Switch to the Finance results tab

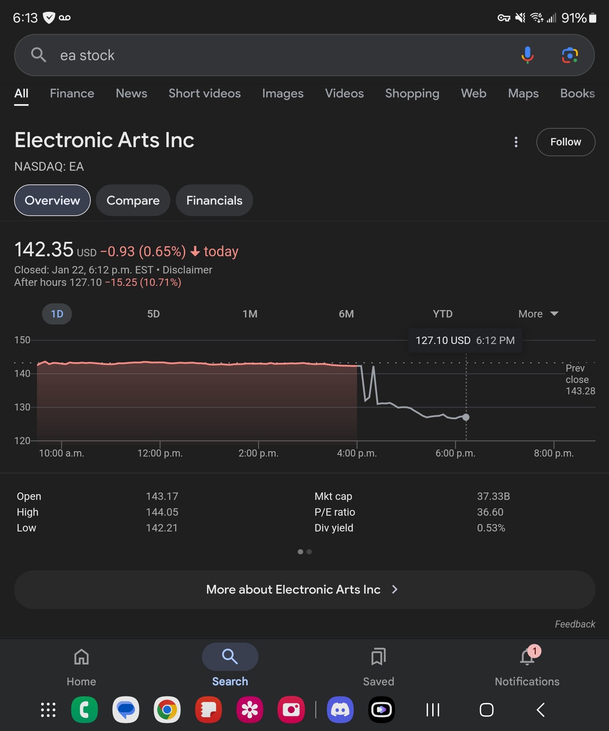[x=72, y=93]
